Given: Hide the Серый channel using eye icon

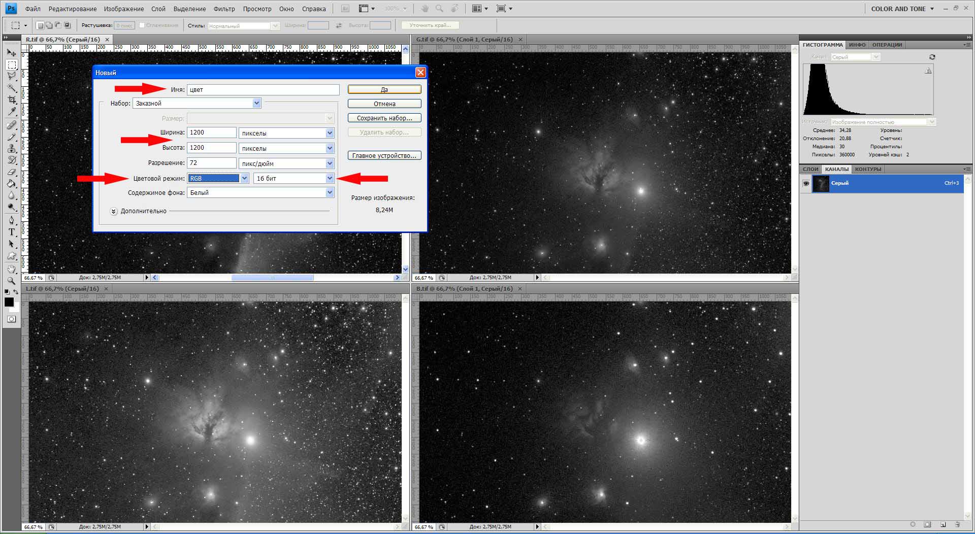Looking at the screenshot, I should (806, 183).
